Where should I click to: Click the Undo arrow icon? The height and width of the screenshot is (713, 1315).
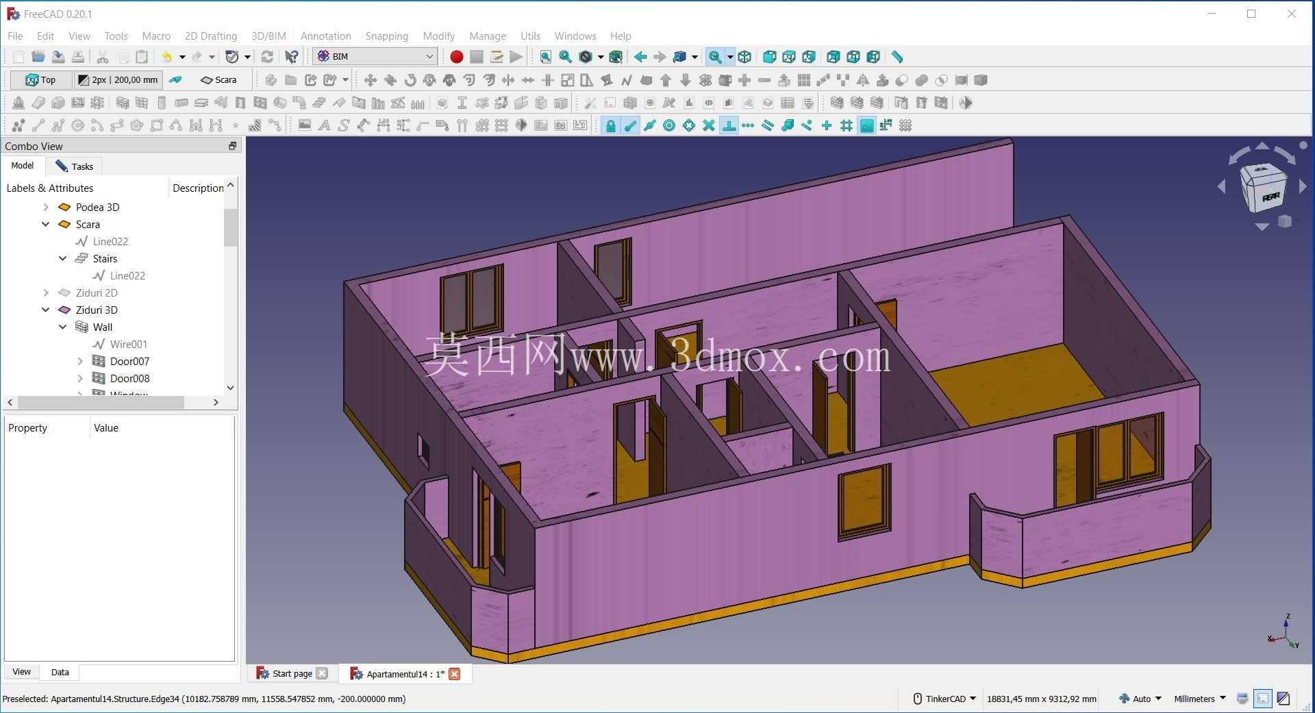click(x=166, y=57)
